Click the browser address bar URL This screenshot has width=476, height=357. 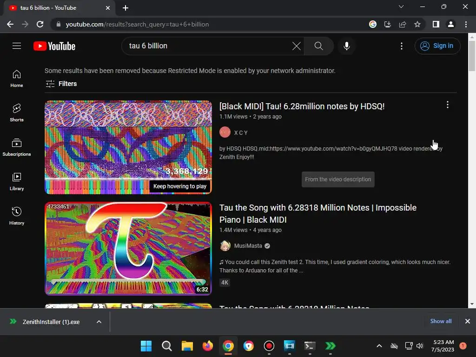click(x=137, y=24)
